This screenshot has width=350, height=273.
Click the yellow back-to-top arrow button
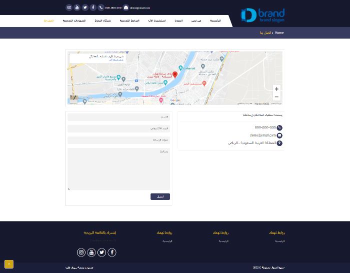pos(9,264)
